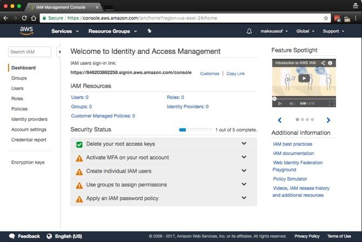Click the Off extension icon in toolbar
Viewport: 362px width, 242px height.
[347, 19]
